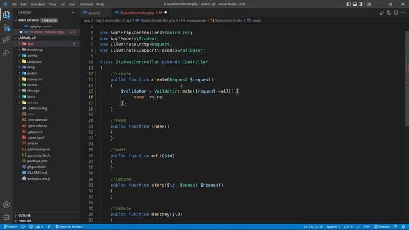Toggle panel layout icon in title bar
This screenshot has height=230, width=409.
click(x=355, y=4)
